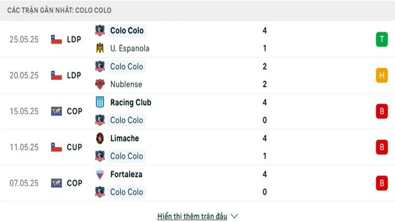Click the Fortaleza score of 4
Viewport: 395px width, 222px height.
(x=265, y=174)
